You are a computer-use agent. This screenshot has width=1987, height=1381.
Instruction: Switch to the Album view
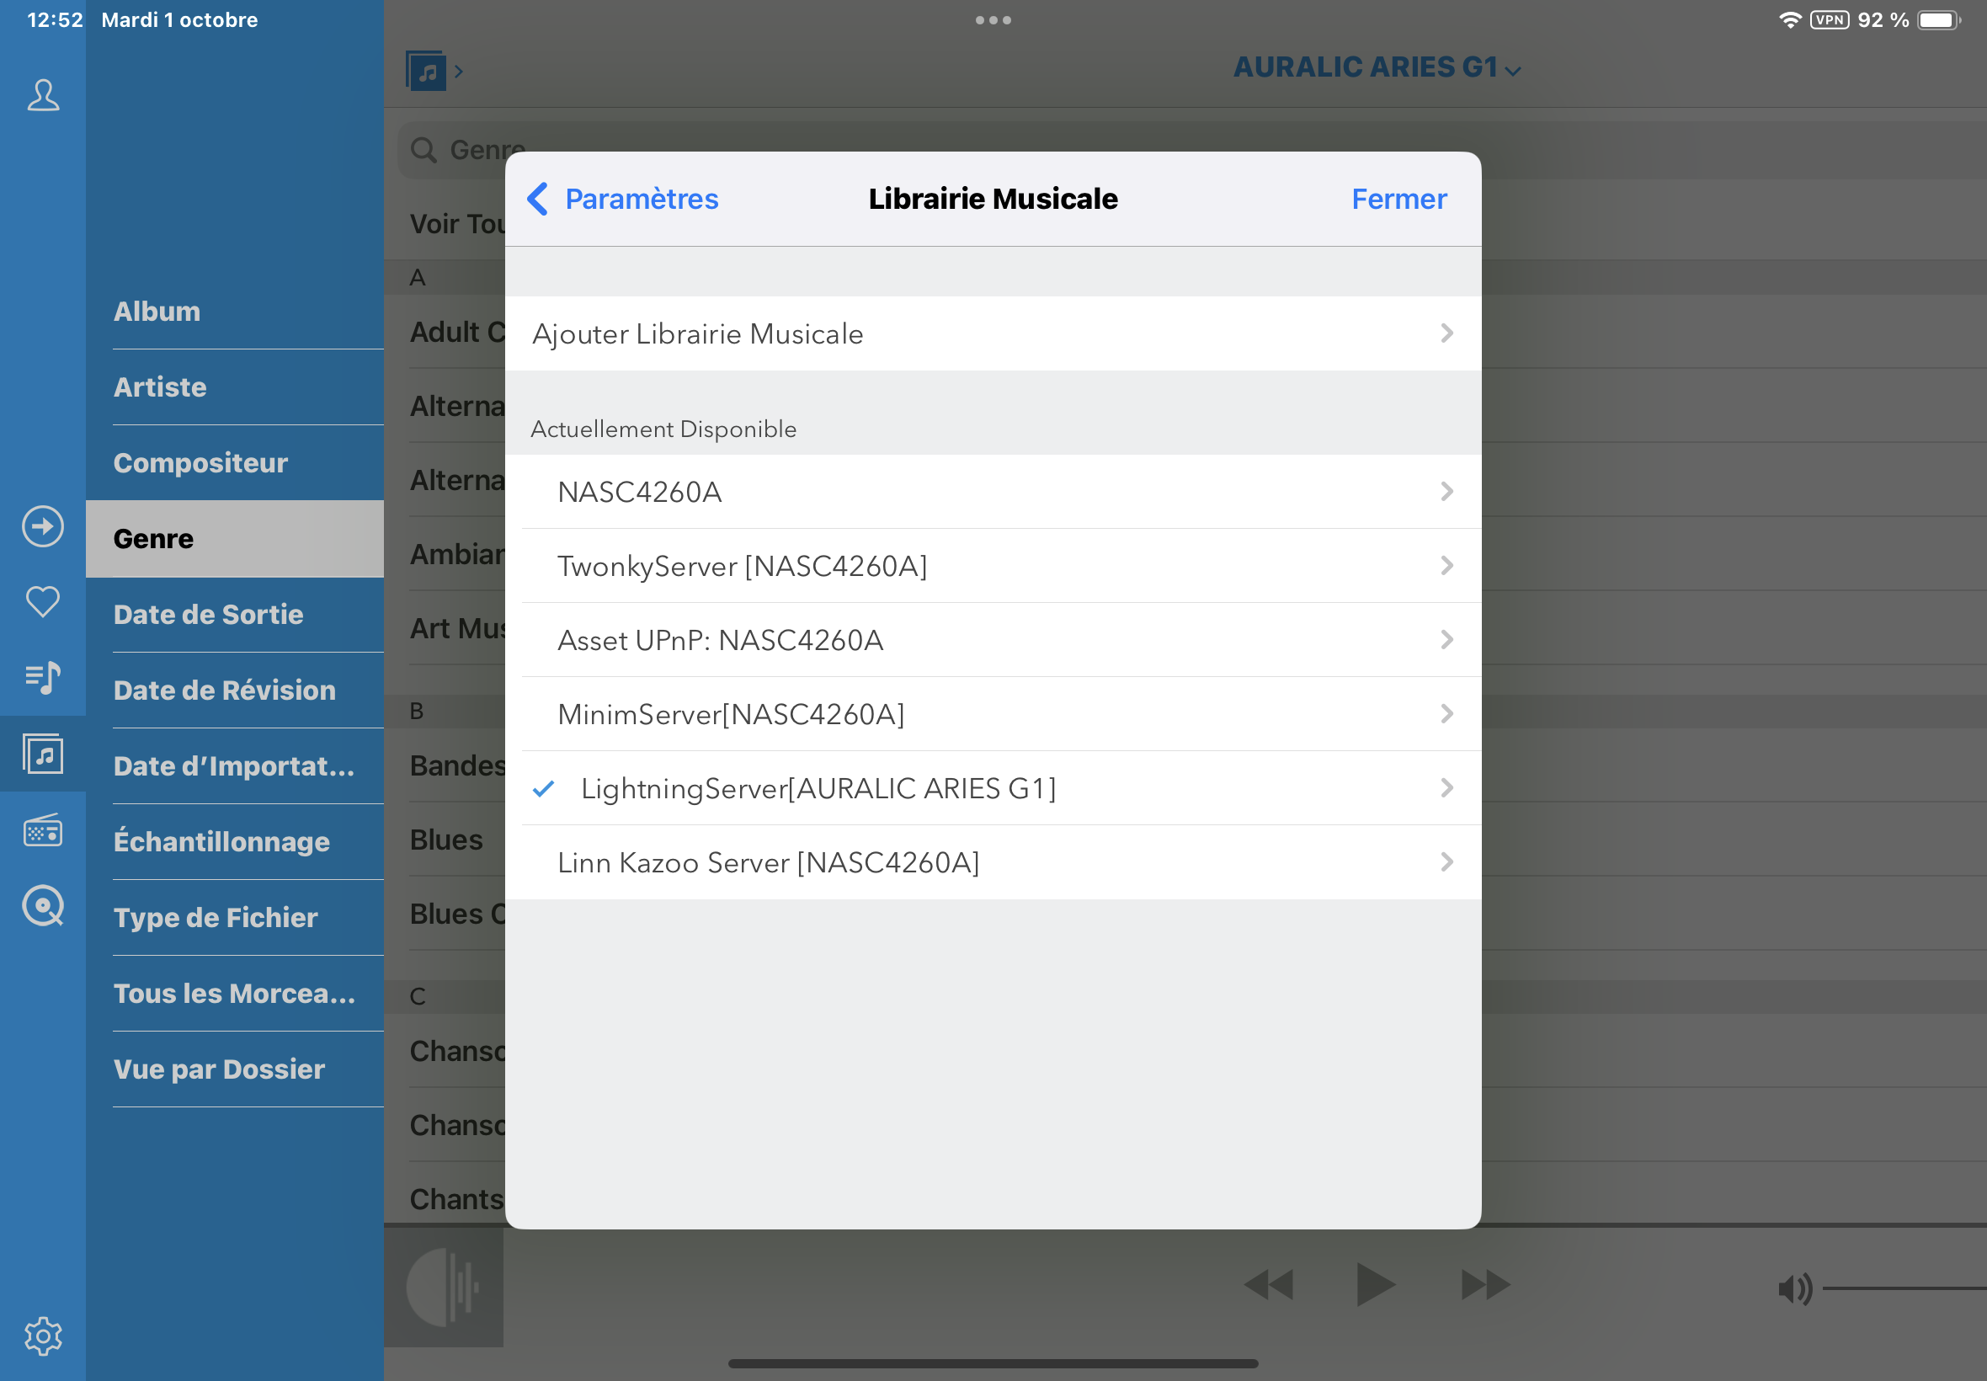[x=157, y=312]
